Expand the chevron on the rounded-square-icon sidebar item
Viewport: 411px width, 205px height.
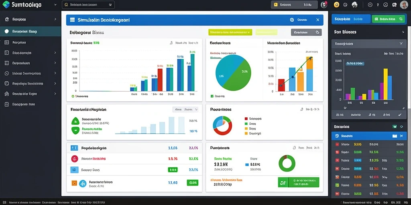pyautogui.click(x=55, y=83)
